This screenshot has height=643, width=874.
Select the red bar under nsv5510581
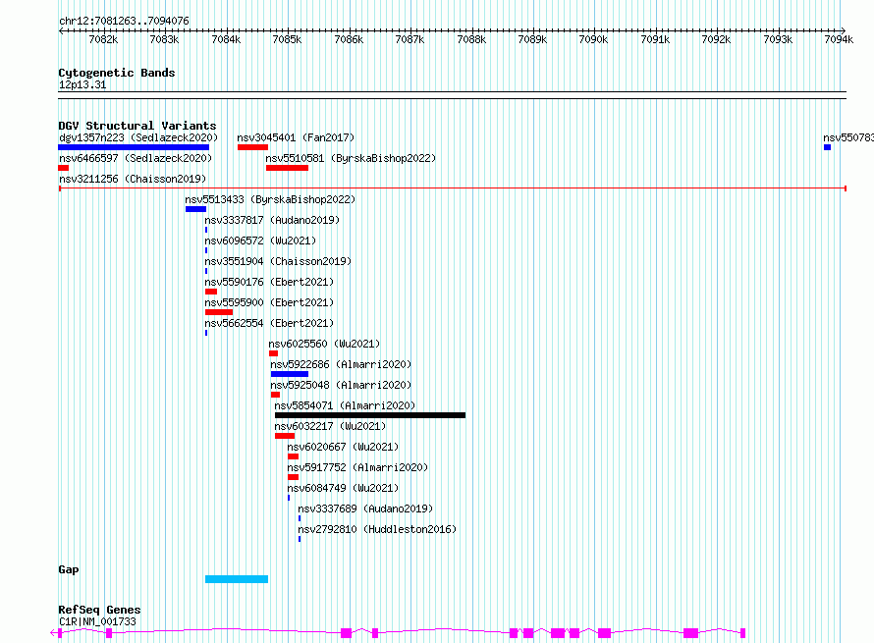tap(287, 168)
